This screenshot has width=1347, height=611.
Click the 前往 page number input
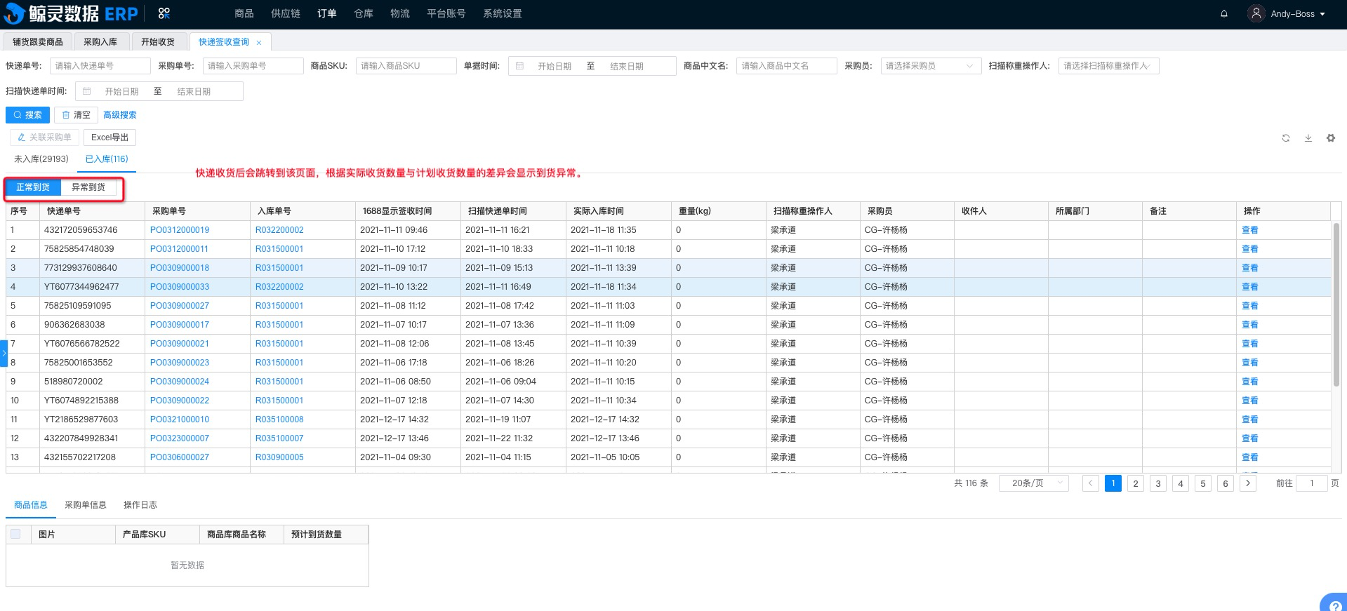click(1311, 483)
